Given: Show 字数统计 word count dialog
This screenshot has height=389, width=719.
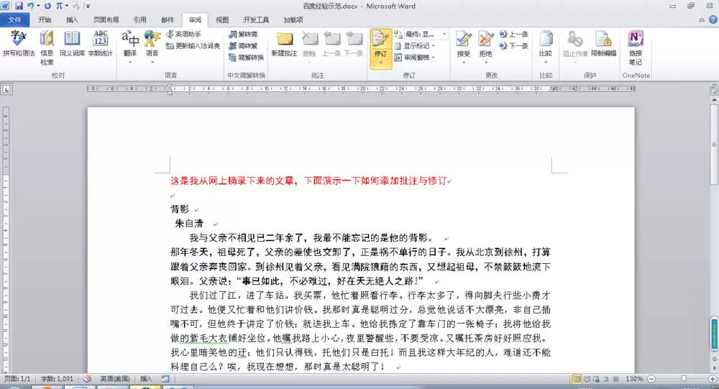Looking at the screenshot, I should click(101, 44).
